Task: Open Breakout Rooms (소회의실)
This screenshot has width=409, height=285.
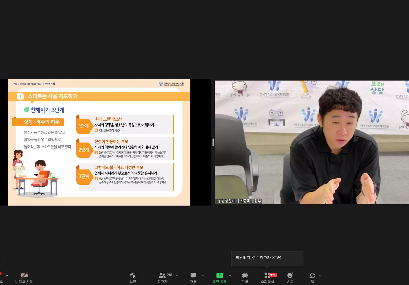Action: point(267,275)
